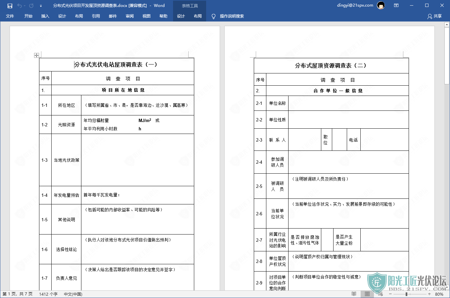Click the zoom out minus icon
Image resolution: width=450 pixels, height=298 pixels.
pos(390,294)
